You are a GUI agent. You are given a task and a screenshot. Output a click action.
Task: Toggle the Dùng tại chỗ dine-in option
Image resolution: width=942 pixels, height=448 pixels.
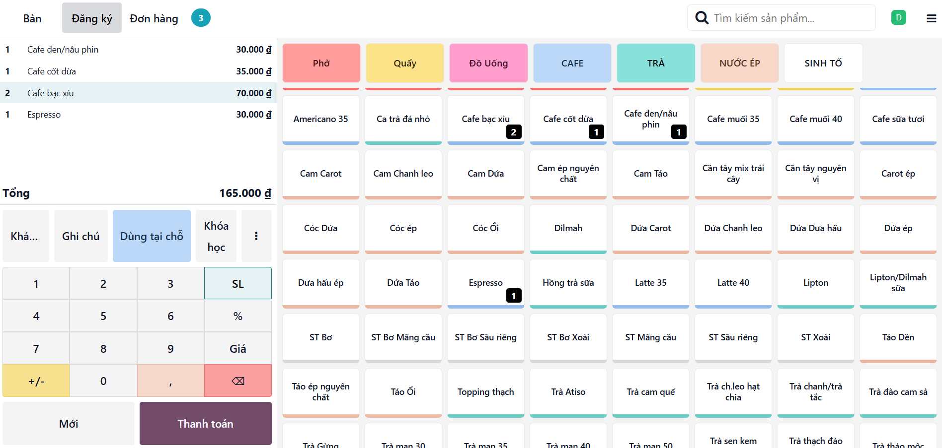coord(152,236)
